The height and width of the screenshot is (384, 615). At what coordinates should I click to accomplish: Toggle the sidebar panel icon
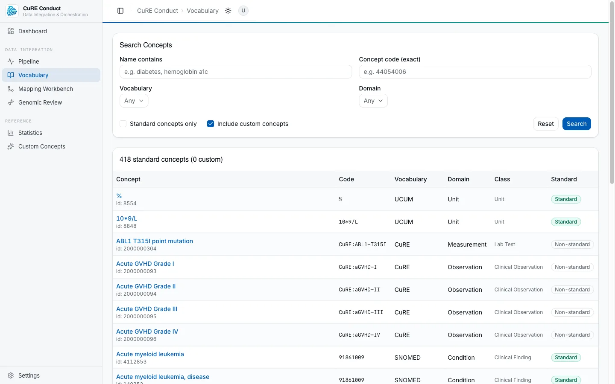[120, 11]
